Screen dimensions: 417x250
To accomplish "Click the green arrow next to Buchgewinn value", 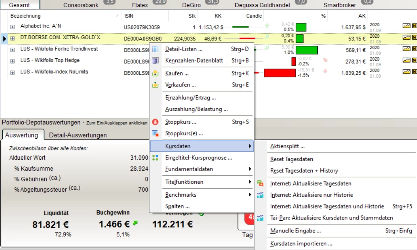I will (x=135, y=223).
